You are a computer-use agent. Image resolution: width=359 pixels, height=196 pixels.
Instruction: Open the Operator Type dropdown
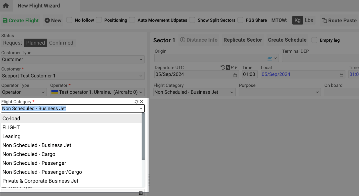coord(43,92)
